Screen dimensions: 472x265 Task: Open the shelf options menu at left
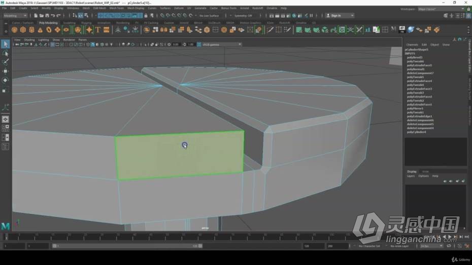(x=6, y=31)
